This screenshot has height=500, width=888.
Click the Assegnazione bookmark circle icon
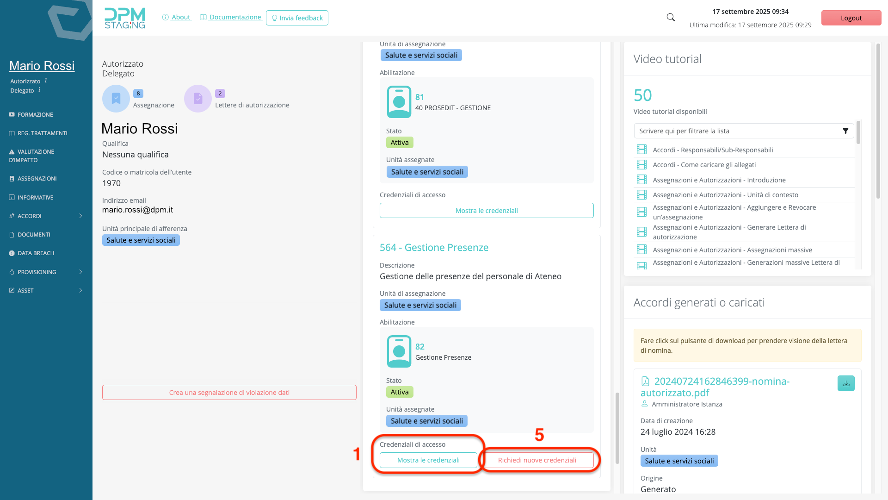point(116,99)
